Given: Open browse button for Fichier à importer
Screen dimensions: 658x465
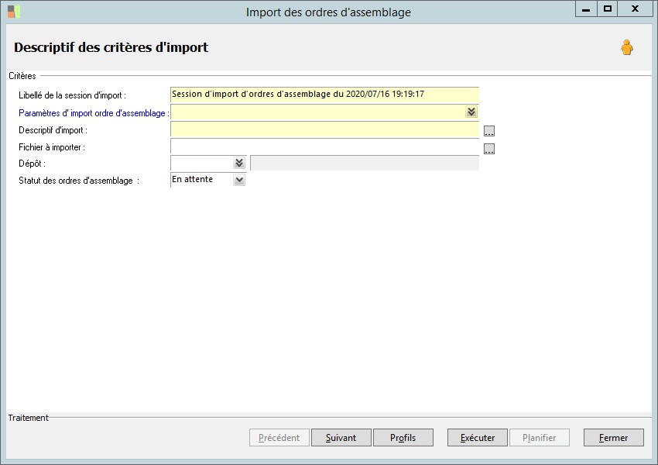Looking at the screenshot, I should (489, 149).
